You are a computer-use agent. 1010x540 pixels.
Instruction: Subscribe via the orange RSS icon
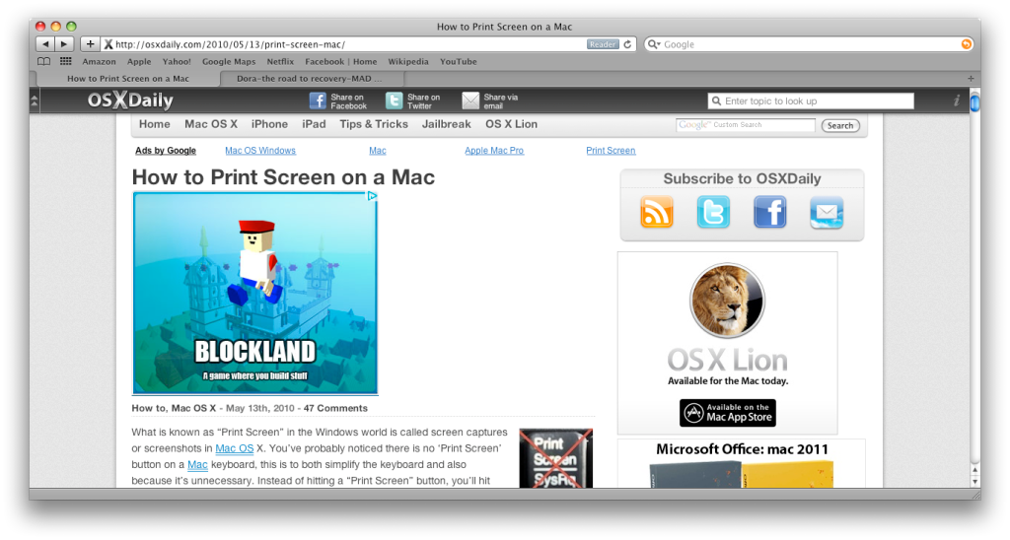tap(656, 212)
